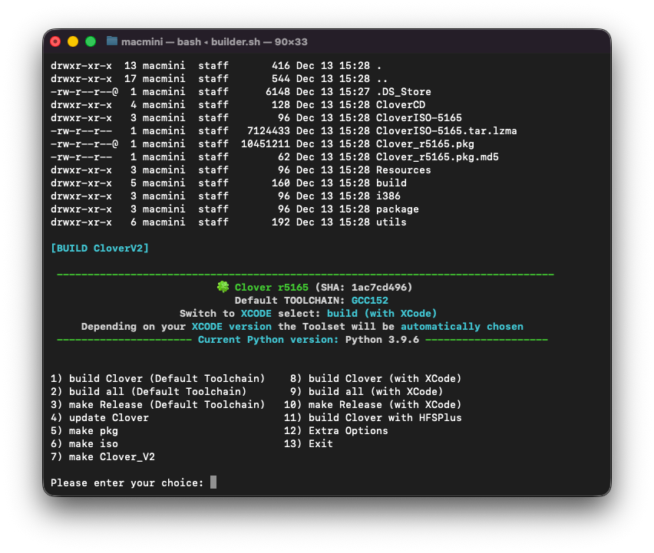Click option '12) Extra Options'

(335, 431)
